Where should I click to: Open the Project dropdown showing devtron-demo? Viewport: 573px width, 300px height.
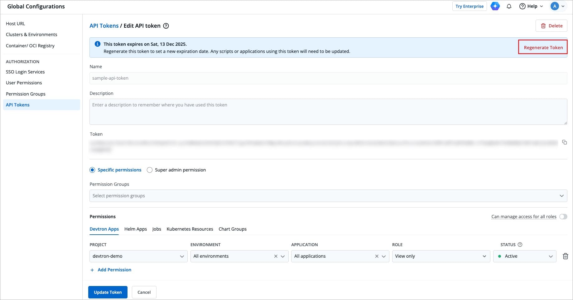[x=138, y=256]
